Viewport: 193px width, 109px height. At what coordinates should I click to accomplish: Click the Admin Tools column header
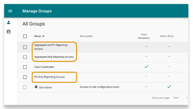167,36
